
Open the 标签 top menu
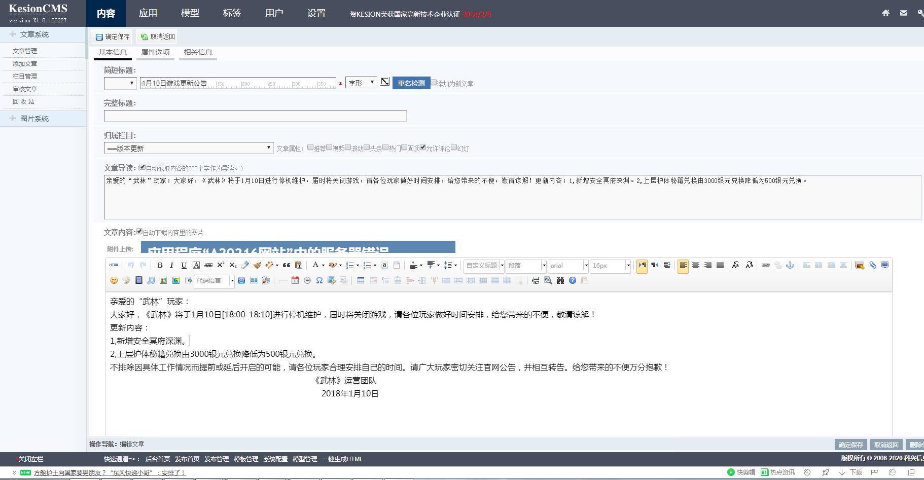232,13
